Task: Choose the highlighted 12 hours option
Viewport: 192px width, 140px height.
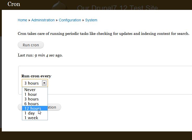Action: pyautogui.click(x=33, y=109)
